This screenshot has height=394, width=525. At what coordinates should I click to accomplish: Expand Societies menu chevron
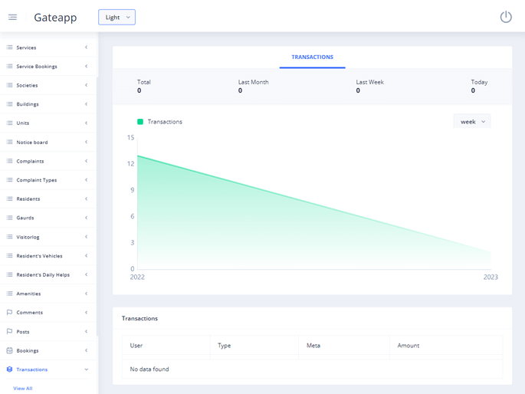pos(86,85)
